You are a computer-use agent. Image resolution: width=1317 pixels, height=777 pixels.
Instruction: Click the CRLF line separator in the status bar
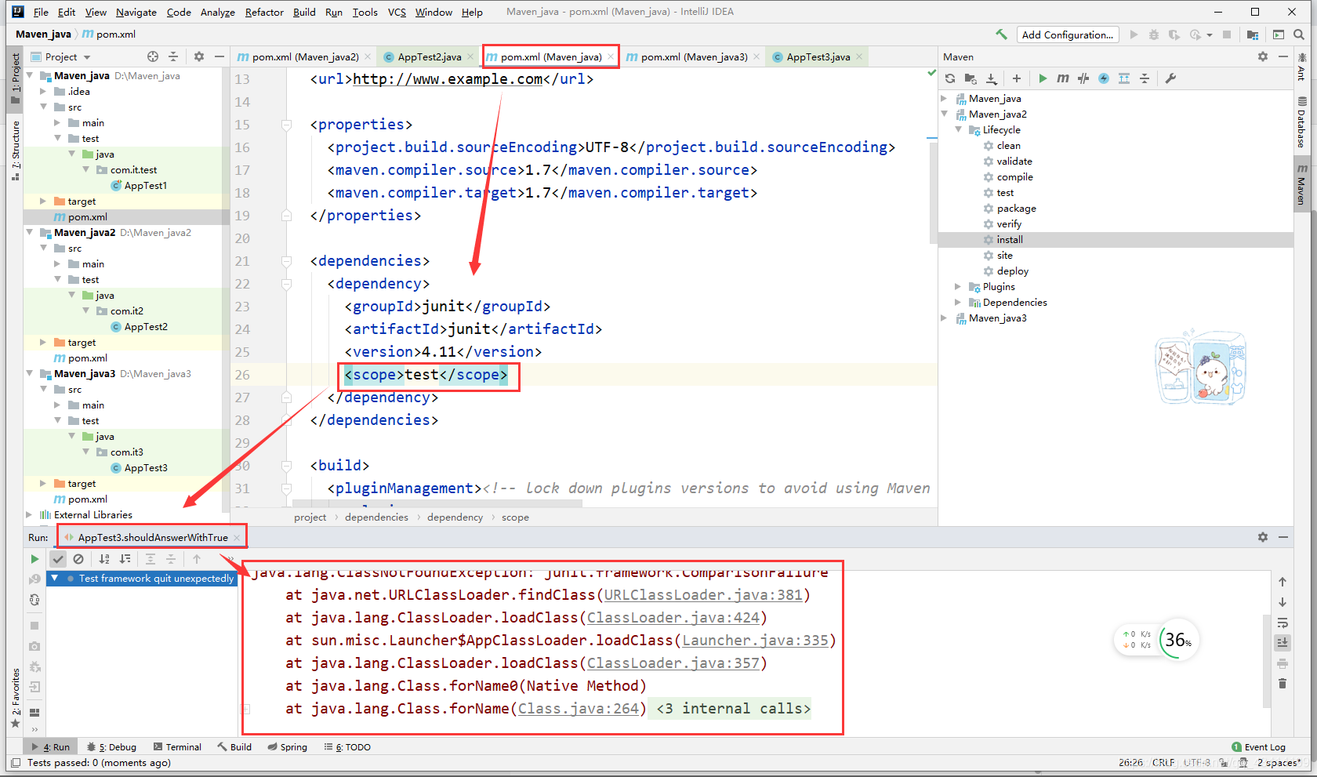coord(1163,763)
